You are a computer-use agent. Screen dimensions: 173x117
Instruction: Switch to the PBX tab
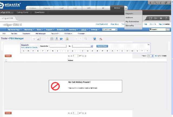88,8
